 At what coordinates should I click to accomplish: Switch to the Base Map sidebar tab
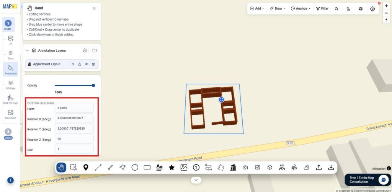(x=10, y=114)
